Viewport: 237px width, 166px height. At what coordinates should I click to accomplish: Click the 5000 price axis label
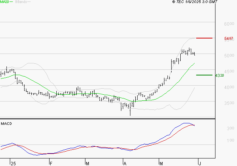click(x=228, y=55)
